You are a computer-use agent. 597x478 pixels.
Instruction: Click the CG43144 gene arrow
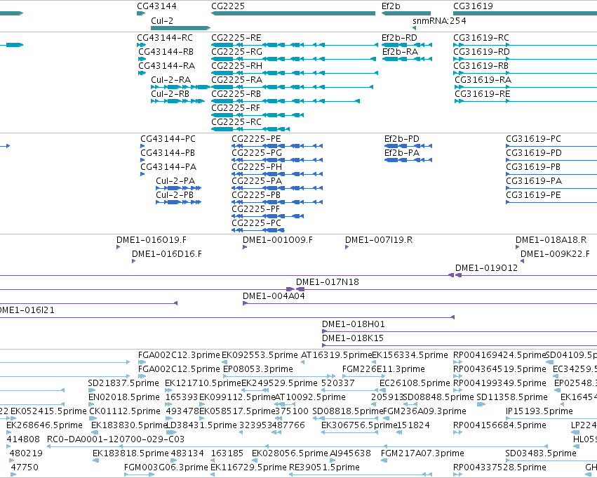pos(141,13)
